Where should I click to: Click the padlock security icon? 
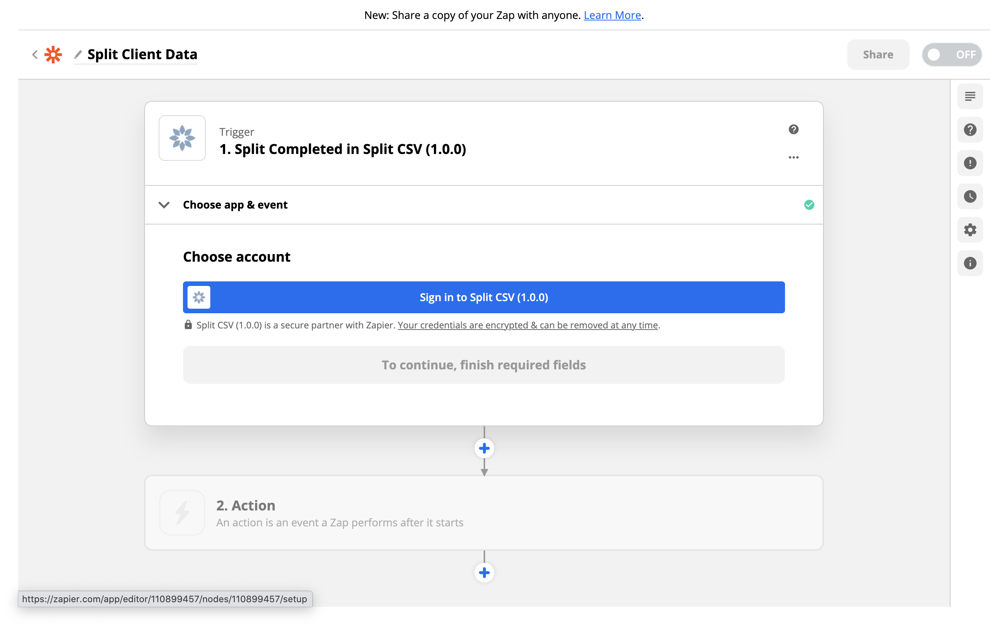pos(188,325)
